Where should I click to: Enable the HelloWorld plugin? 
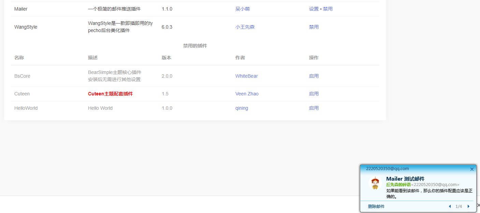pos(314,108)
